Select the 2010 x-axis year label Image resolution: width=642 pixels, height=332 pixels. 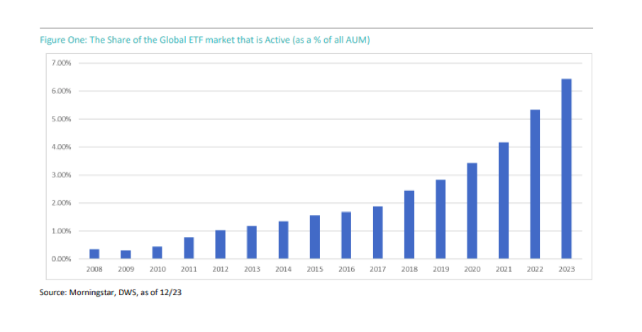[x=157, y=270]
